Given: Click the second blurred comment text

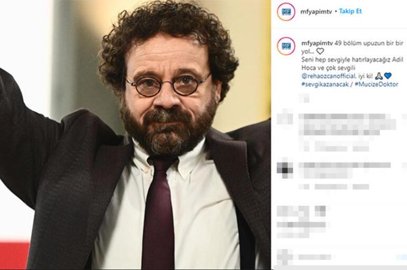Looking at the screenshot, I should 345,169.
